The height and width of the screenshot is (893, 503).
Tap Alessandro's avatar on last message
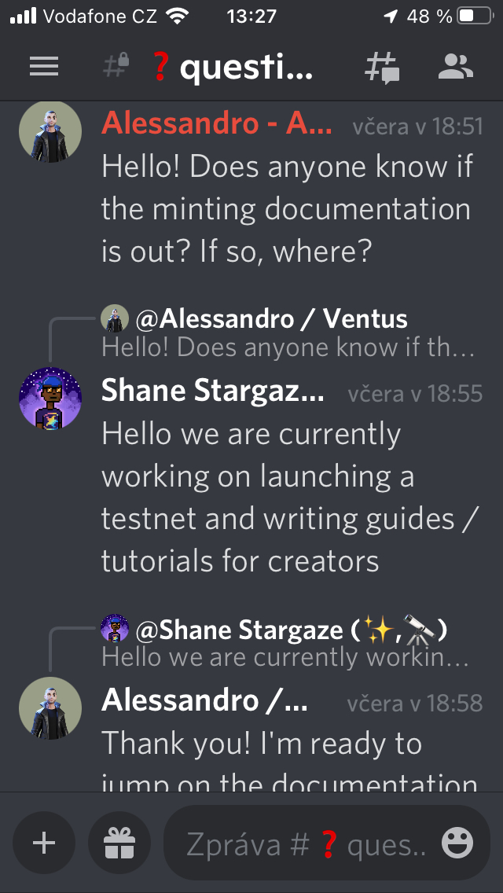[x=50, y=708]
